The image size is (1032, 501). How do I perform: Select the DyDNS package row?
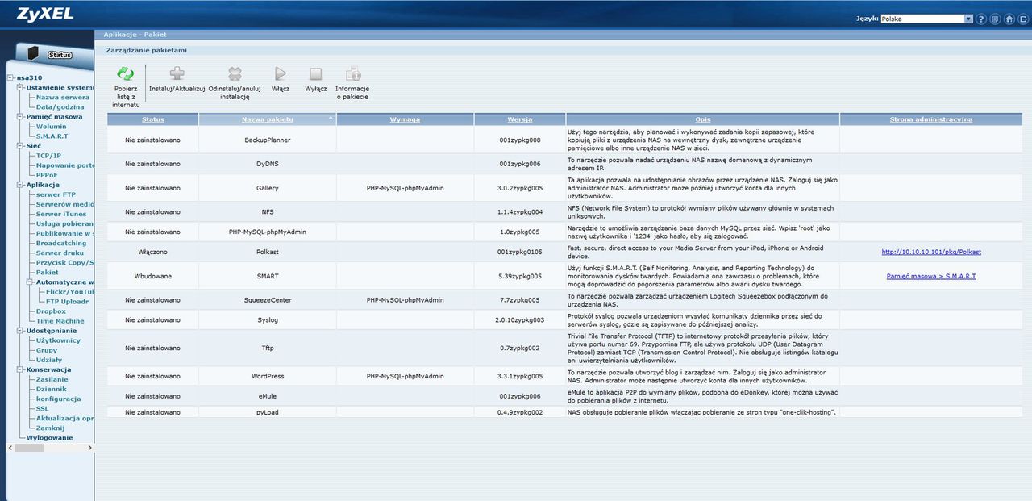tap(564, 164)
